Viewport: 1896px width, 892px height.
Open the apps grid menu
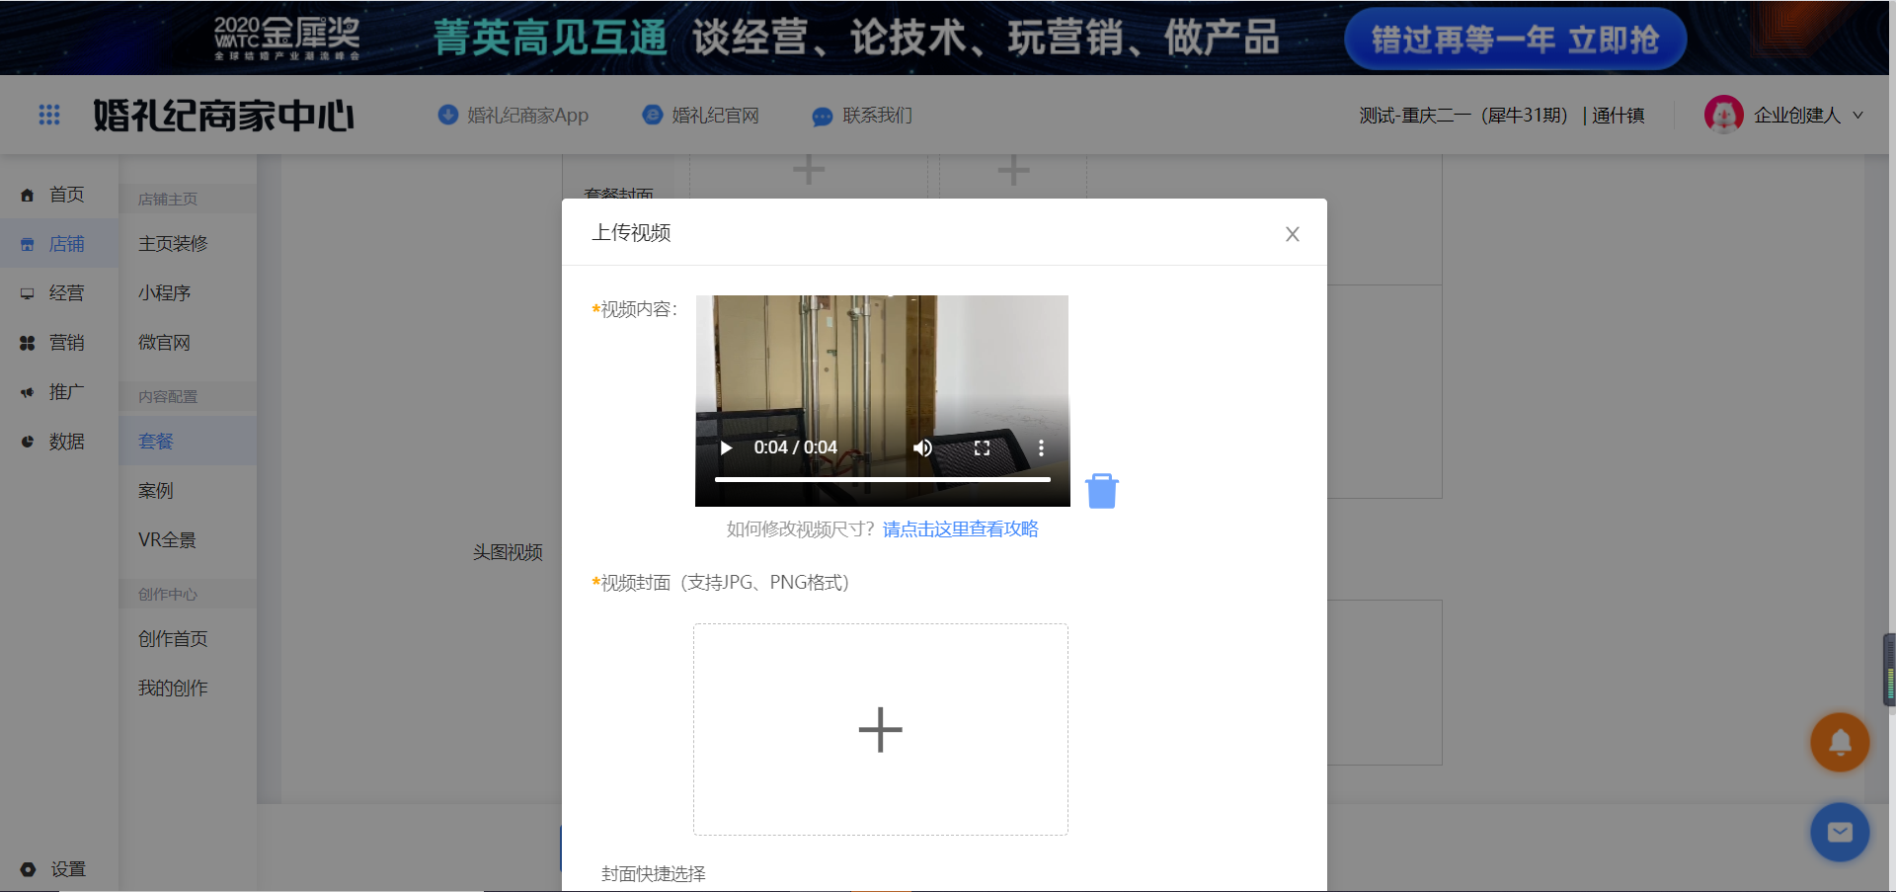pyautogui.click(x=49, y=115)
